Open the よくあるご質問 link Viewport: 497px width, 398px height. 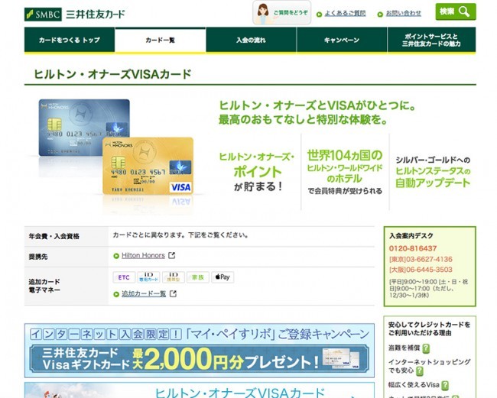[345, 13]
